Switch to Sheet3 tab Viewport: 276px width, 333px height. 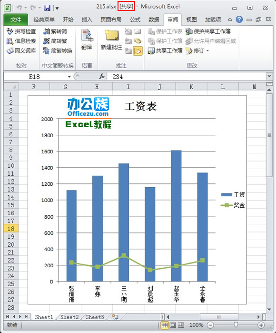coord(95,317)
